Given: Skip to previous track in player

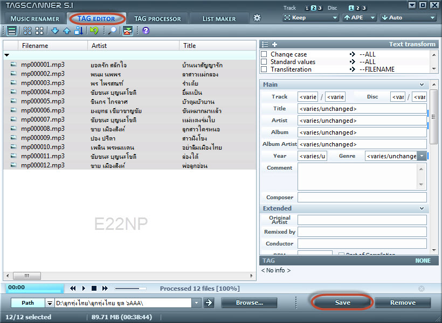Looking at the screenshot, I should (73, 289).
